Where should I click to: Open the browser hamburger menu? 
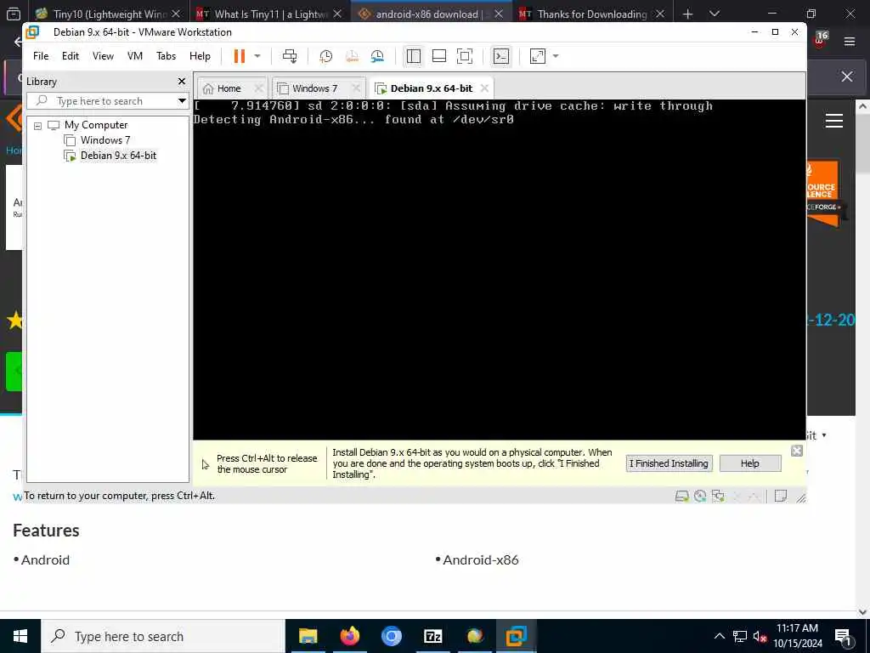[x=850, y=41]
